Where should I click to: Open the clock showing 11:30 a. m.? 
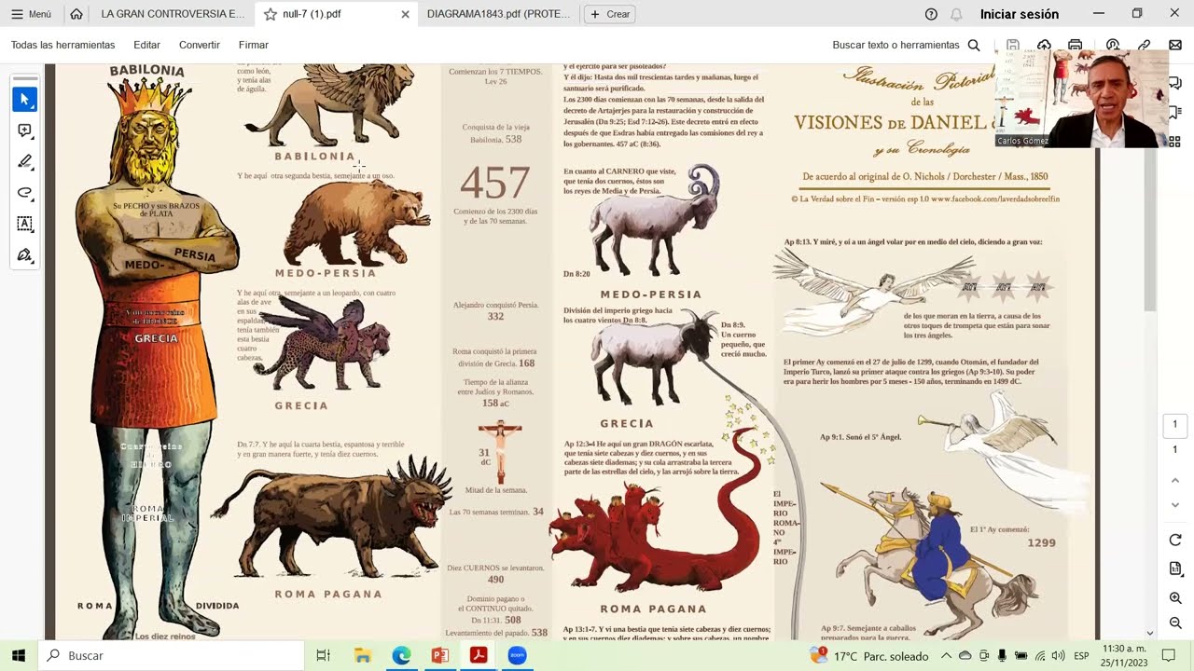[1125, 655]
